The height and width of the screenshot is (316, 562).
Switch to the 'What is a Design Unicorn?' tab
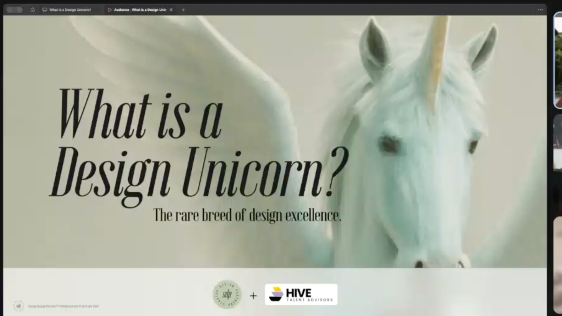70,10
